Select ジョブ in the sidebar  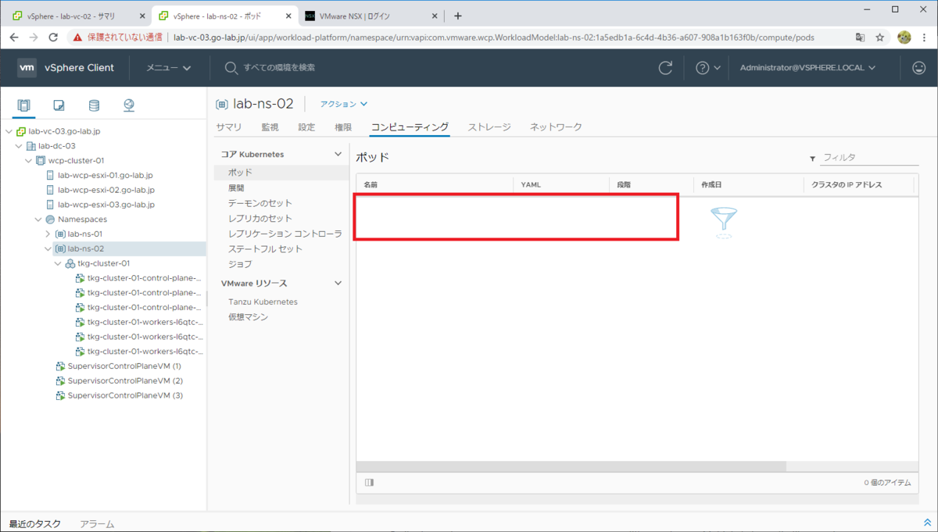point(241,264)
